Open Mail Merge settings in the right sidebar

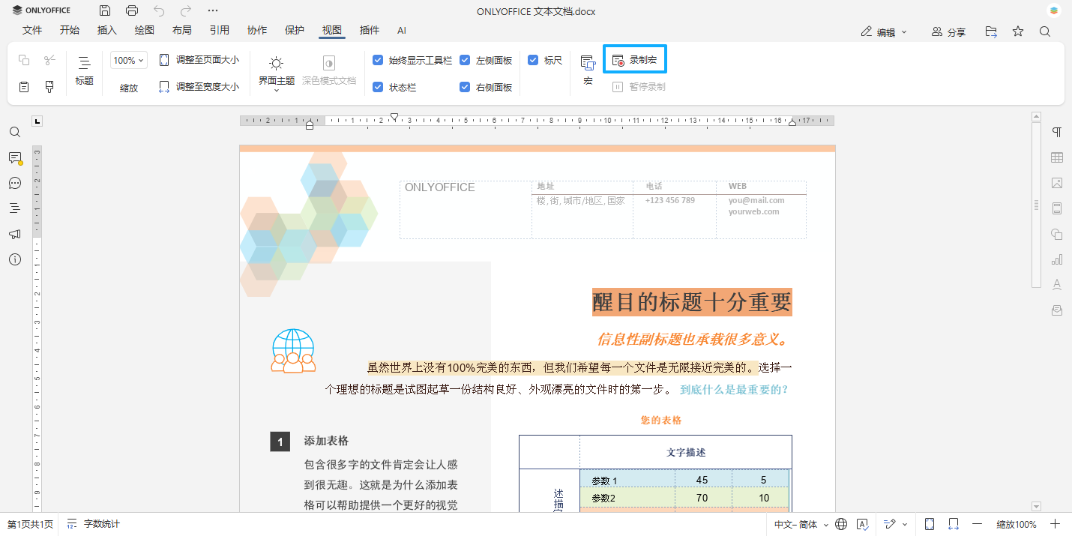1057,310
